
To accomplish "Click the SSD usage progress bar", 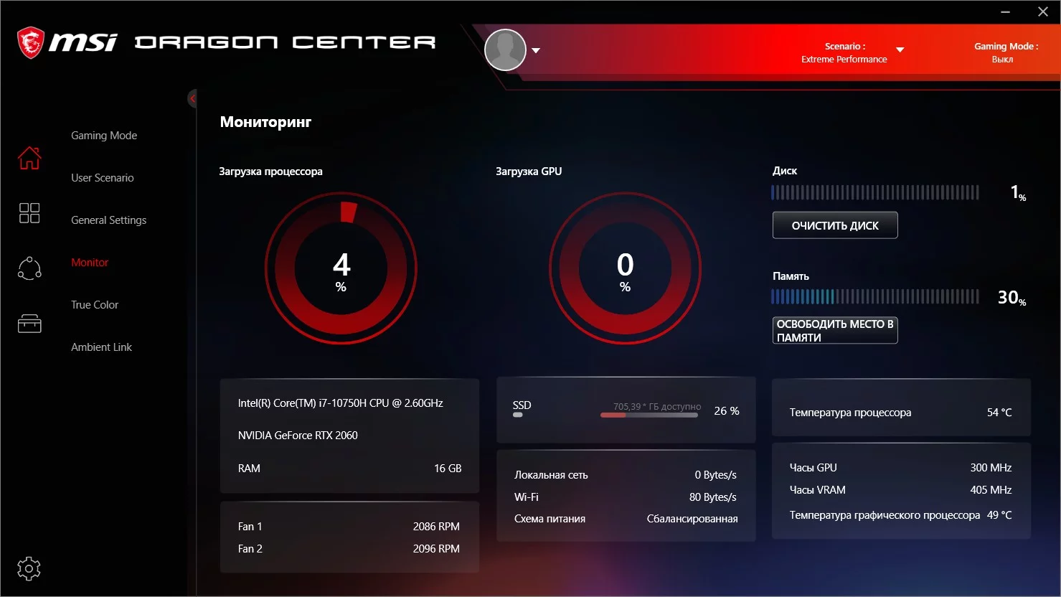I will [x=649, y=415].
